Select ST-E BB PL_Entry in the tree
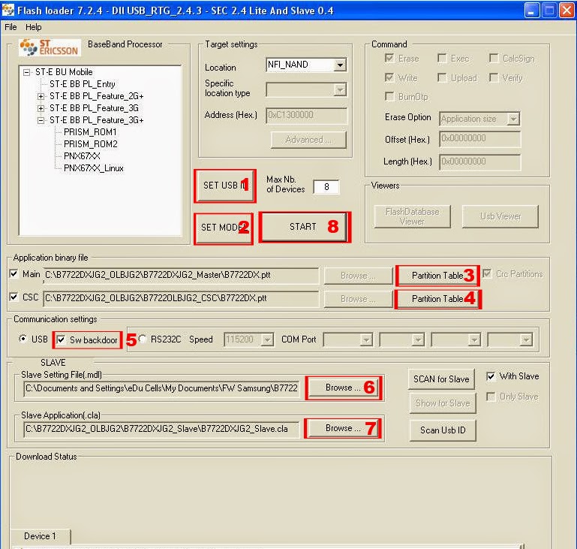This screenshot has width=577, height=549. (83, 84)
